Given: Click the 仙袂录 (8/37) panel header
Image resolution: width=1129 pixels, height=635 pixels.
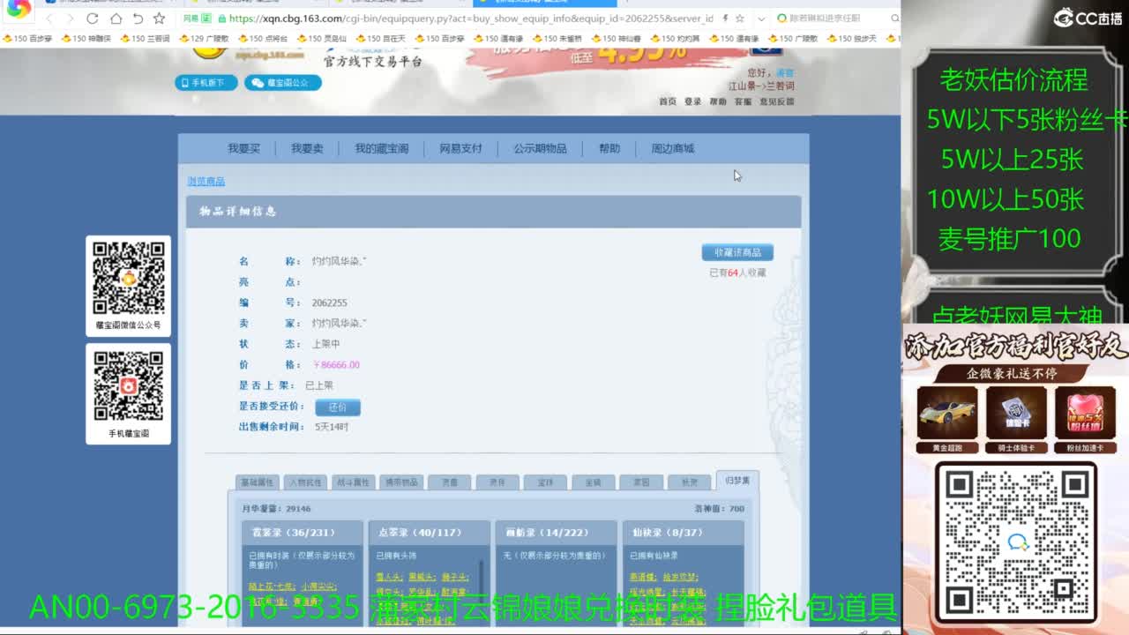Looking at the screenshot, I should (x=683, y=533).
